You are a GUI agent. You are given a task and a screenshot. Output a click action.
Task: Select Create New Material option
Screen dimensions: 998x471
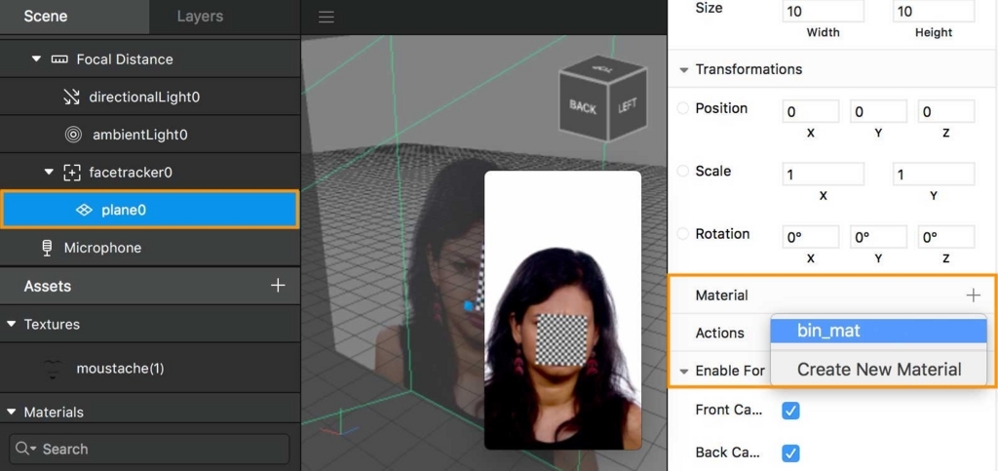click(878, 370)
